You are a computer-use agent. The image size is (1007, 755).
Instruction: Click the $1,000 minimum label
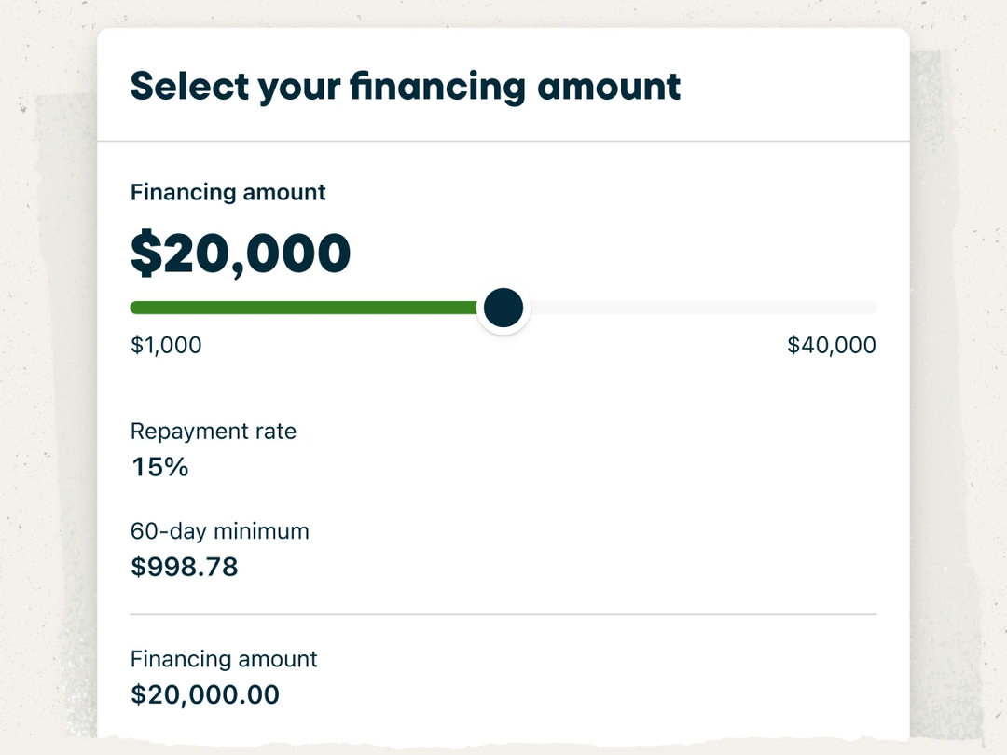pos(166,346)
